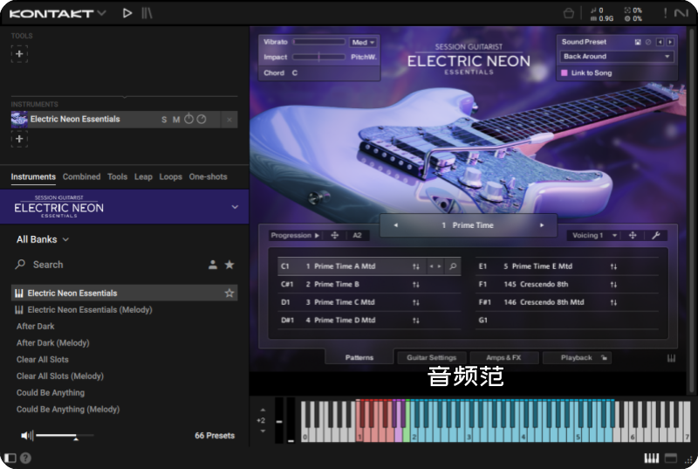Favorite the Electric Neon Essentials preset star

point(229,293)
